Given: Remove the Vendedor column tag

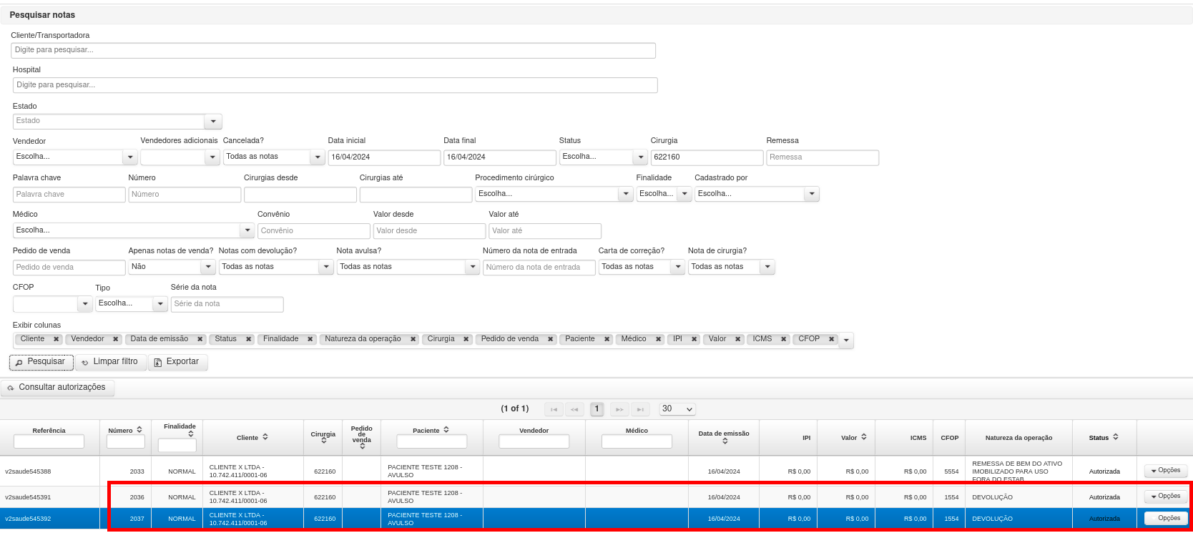Looking at the screenshot, I should pyautogui.click(x=116, y=339).
